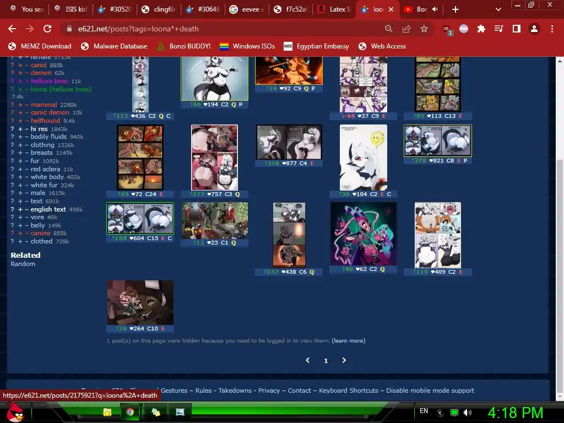Open Chrome's three-dot menu
The height and width of the screenshot is (423, 564).
(552, 29)
